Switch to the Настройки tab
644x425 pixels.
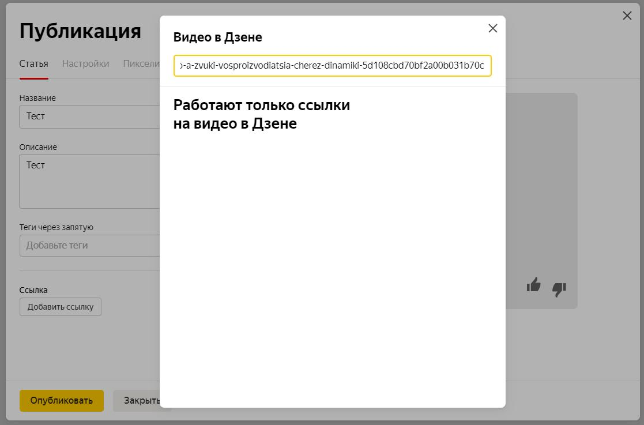coord(85,63)
